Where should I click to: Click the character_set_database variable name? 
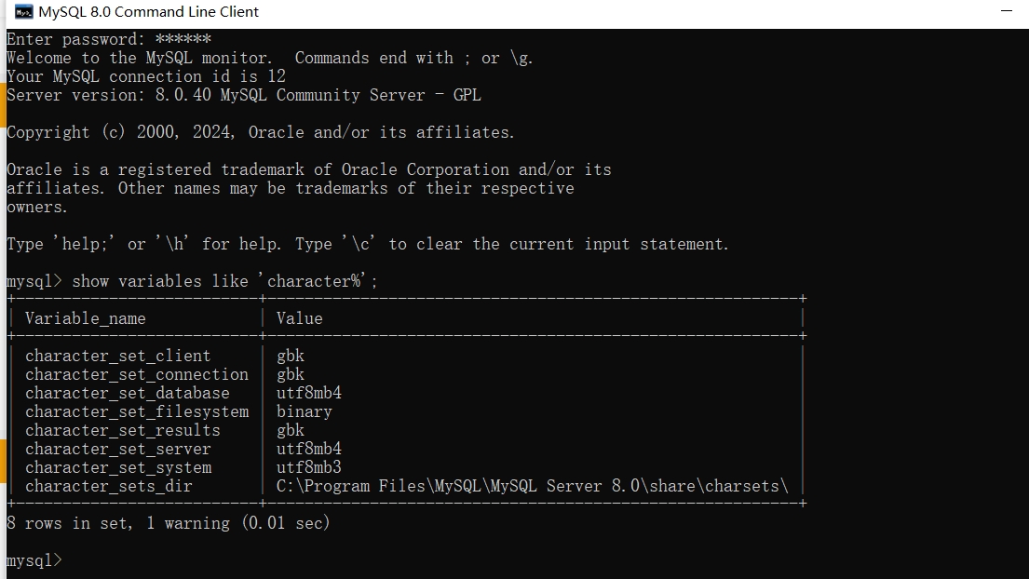128,393
